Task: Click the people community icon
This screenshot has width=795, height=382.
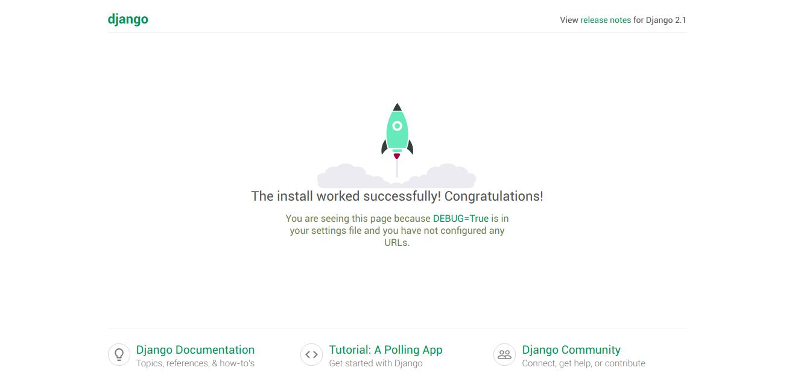Action: tap(504, 355)
